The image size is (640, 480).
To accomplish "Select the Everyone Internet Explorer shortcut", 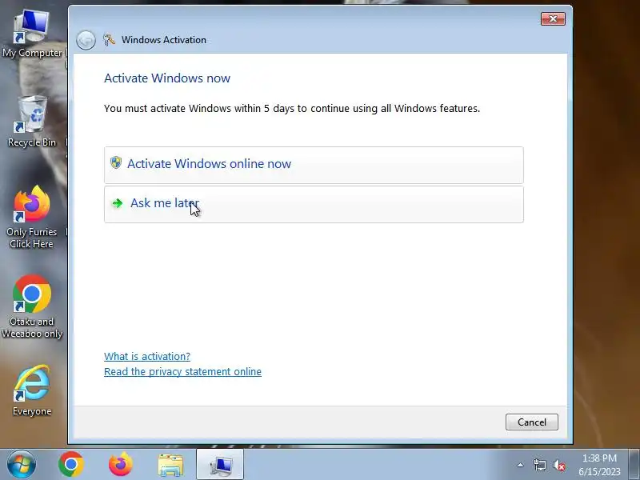I will click(32, 390).
